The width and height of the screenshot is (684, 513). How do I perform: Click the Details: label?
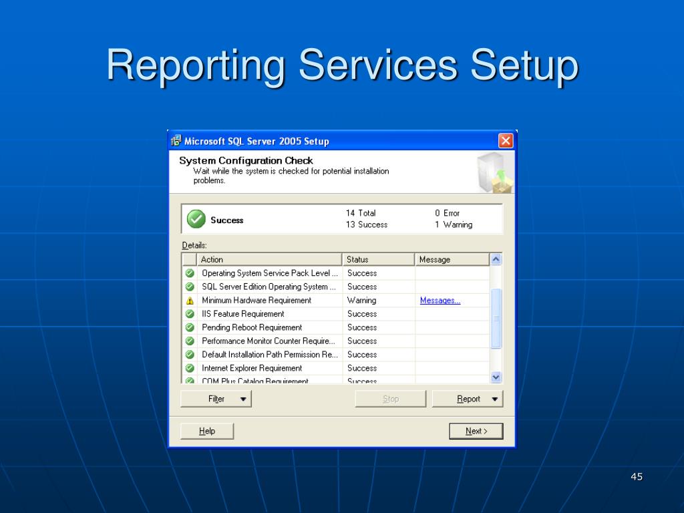[x=194, y=245]
